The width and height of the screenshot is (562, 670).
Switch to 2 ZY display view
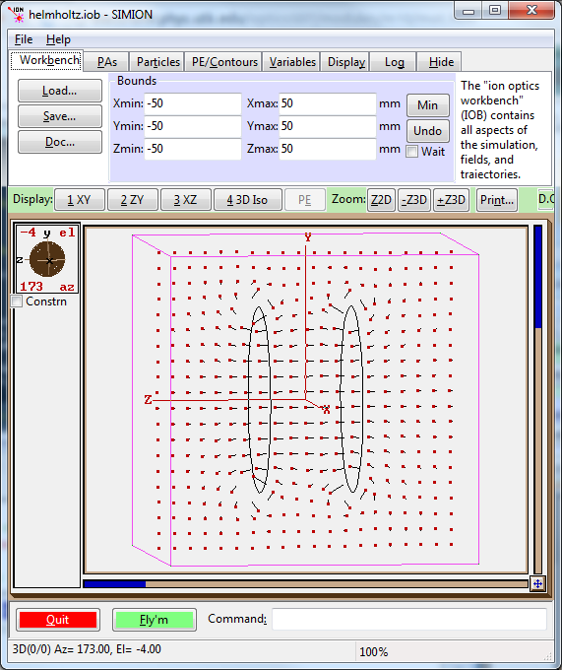click(x=132, y=200)
